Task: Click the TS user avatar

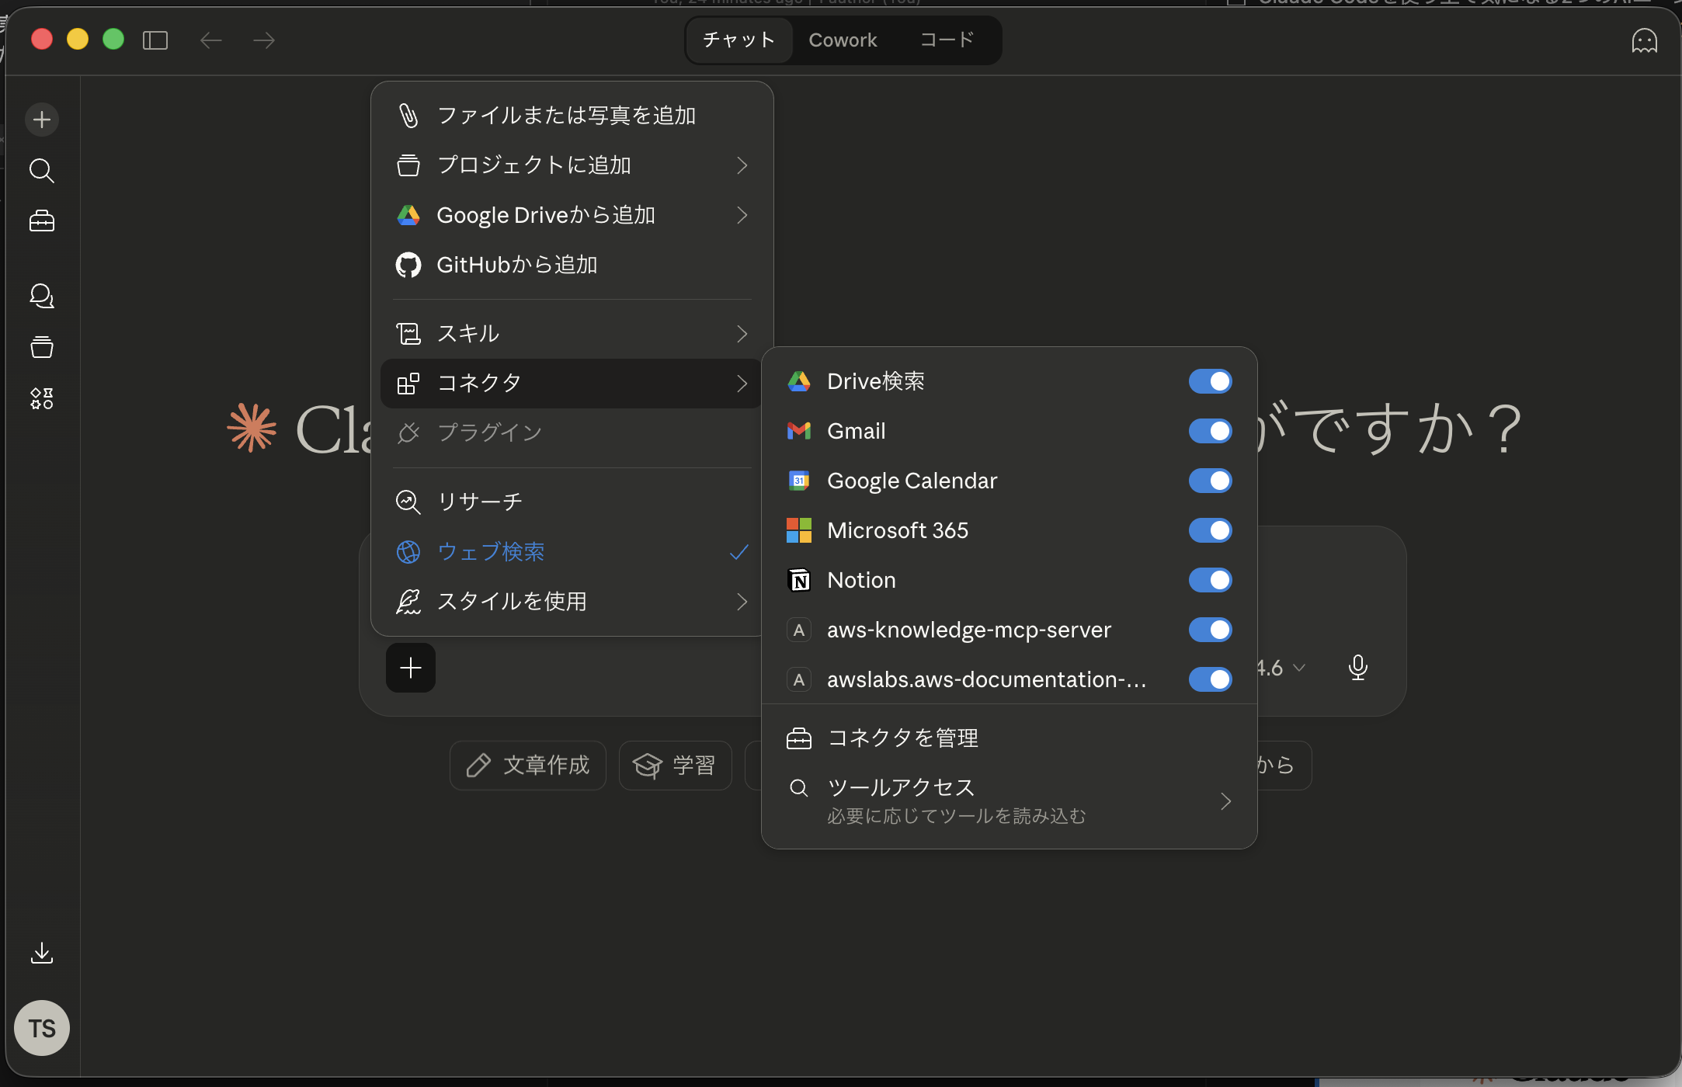Action: point(42,1029)
